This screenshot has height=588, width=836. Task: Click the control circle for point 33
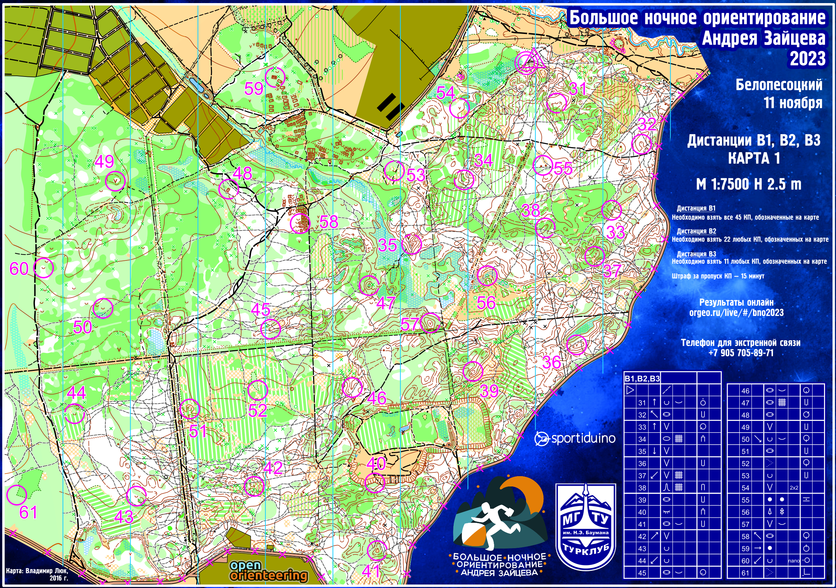(x=611, y=210)
